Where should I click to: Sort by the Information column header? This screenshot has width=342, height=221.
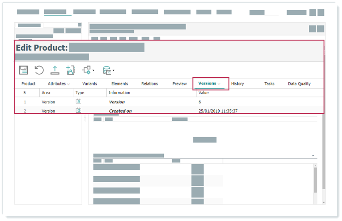click(119, 93)
